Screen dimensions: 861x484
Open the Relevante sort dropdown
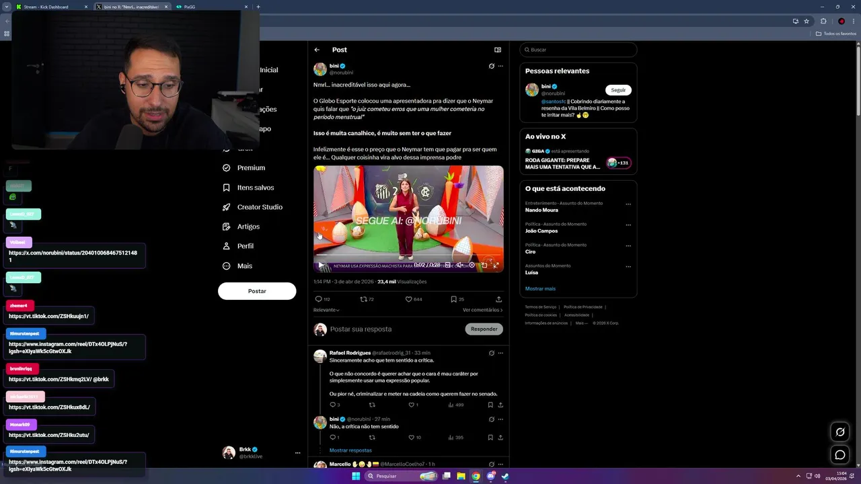point(326,310)
